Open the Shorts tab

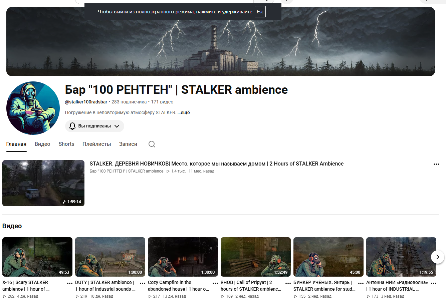66,144
